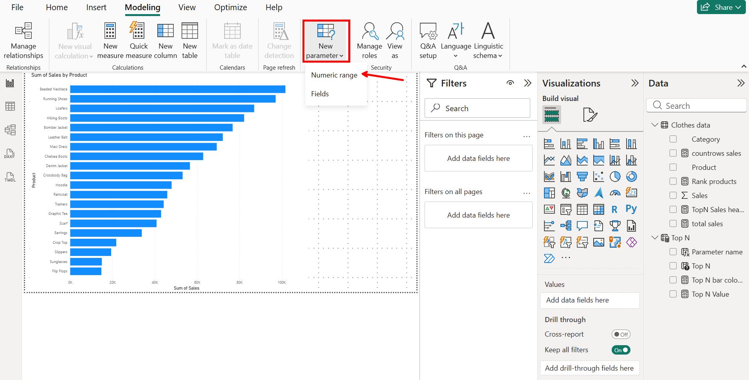Choose the Python visual icon

[631, 209]
